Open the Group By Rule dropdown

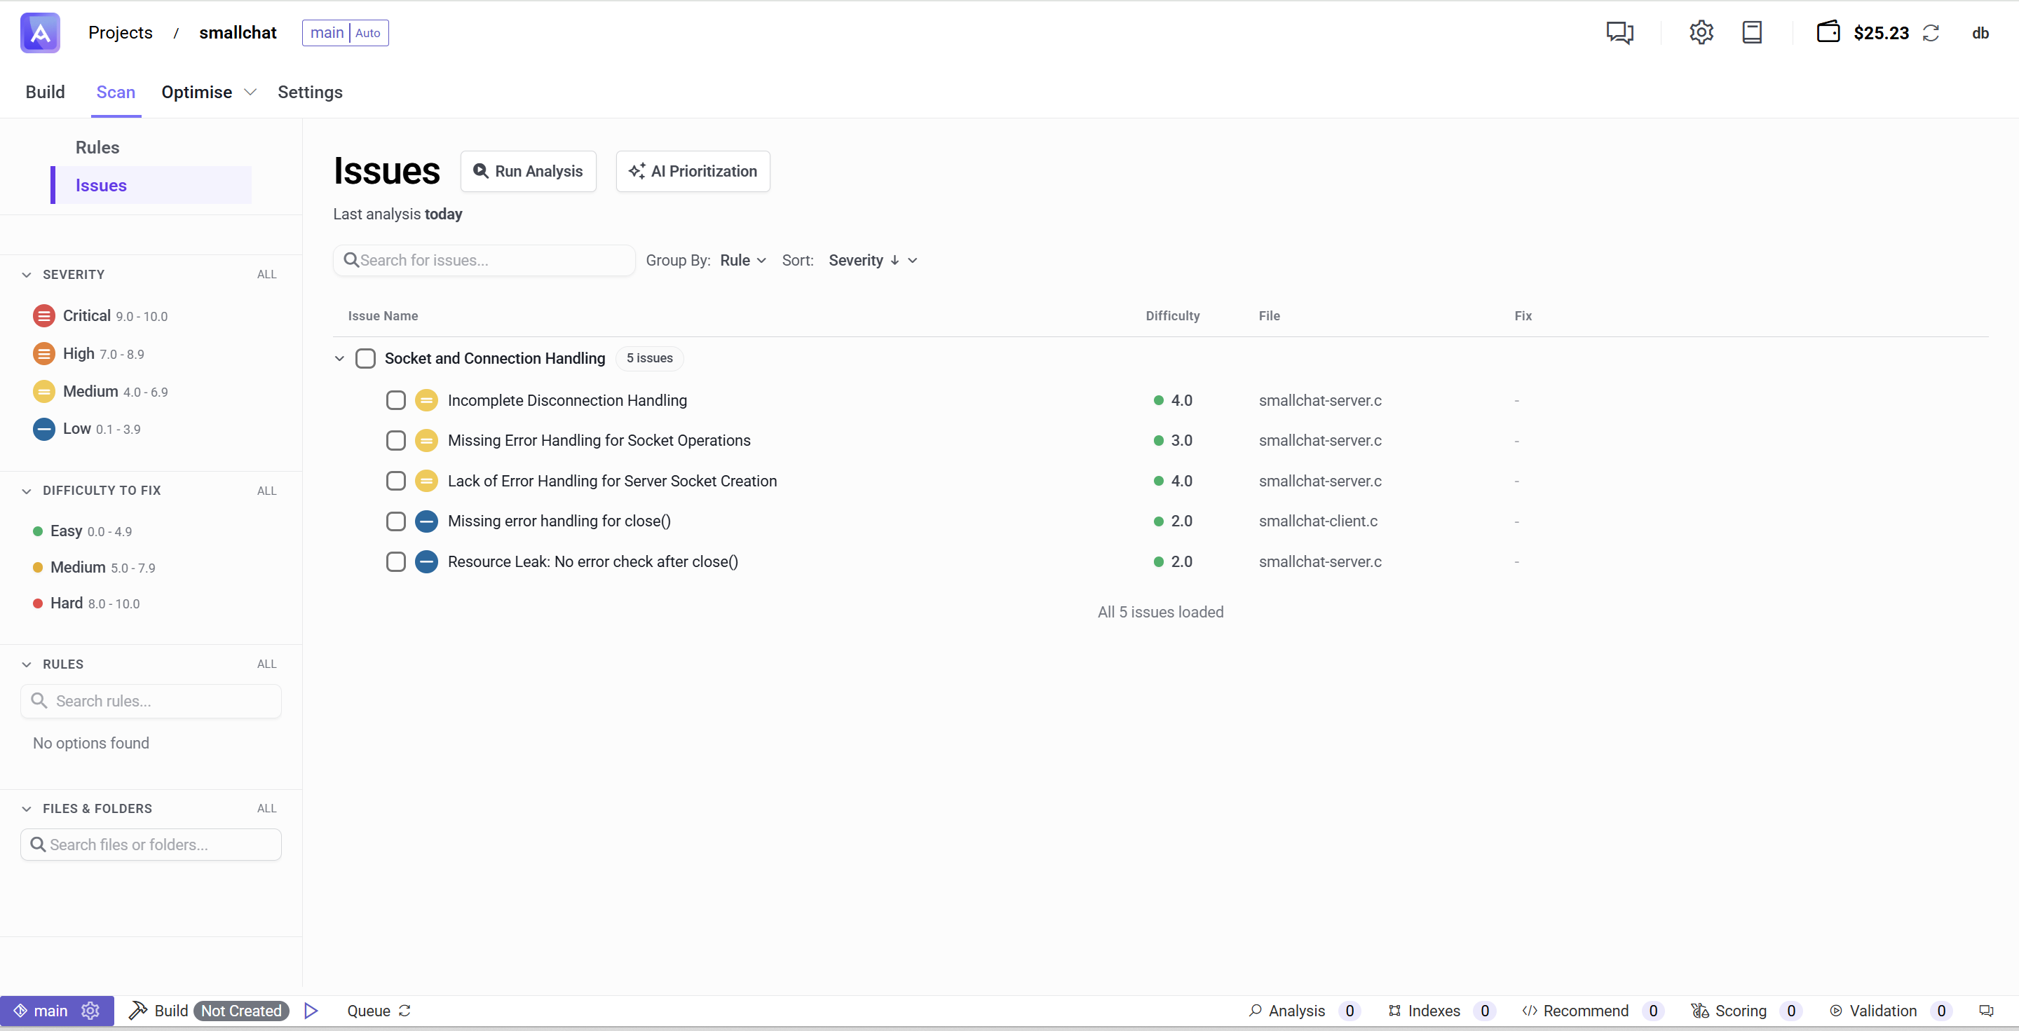(742, 260)
